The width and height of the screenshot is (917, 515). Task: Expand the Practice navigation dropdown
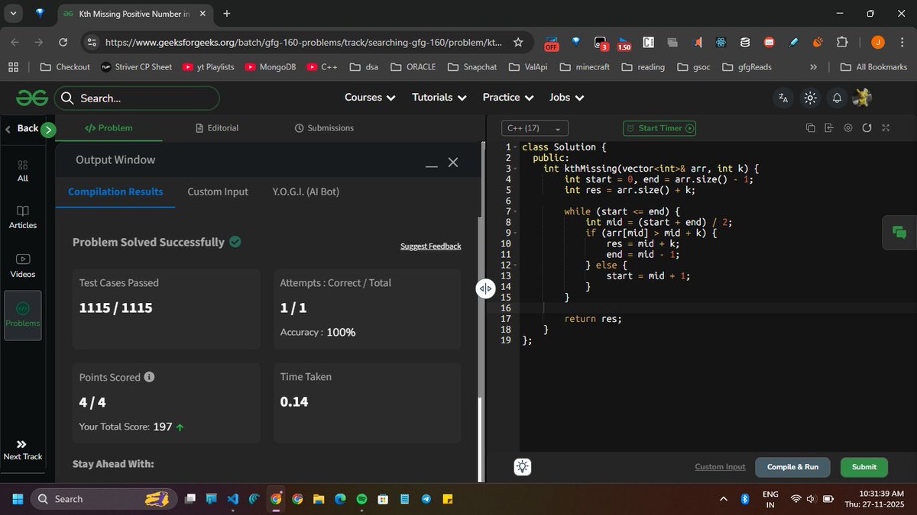[507, 98]
